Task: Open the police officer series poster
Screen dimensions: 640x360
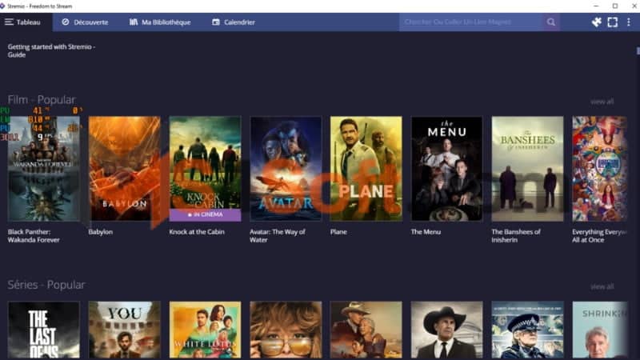Action: (x=527, y=330)
